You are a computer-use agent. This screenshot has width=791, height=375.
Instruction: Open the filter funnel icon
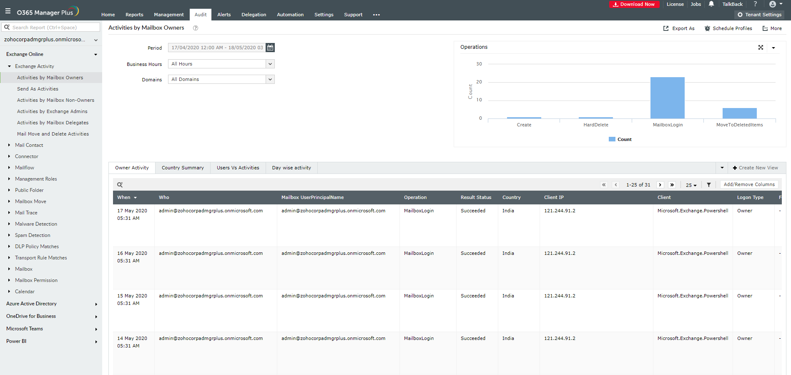[709, 185]
